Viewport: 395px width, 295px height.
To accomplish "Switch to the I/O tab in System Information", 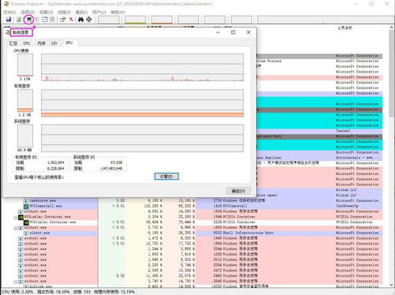I will pos(55,43).
